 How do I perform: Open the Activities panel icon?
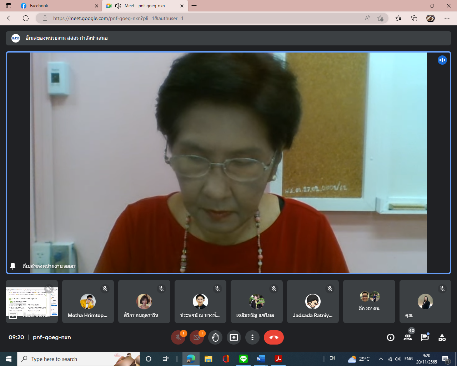(442, 337)
